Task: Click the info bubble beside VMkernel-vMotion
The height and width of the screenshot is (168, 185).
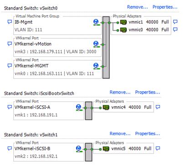Action: pos(10,44)
